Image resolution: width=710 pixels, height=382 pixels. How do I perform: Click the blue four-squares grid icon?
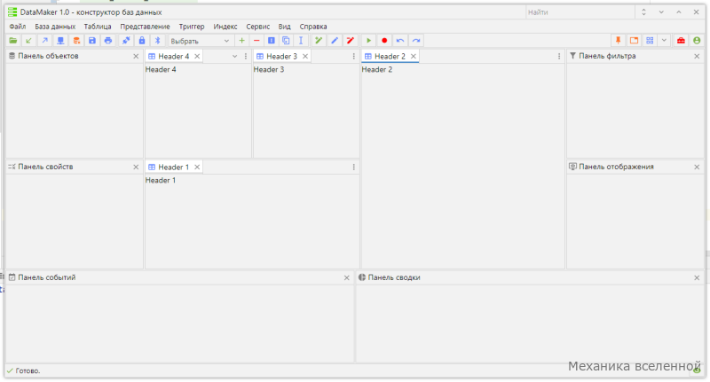coord(650,41)
